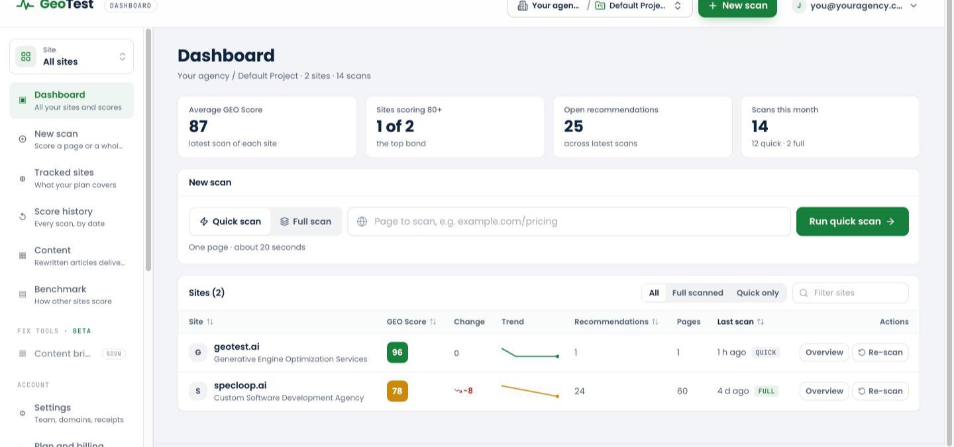Viewport: 954px width, 447px height.
Task: Click the specloop.ai trend sparkline
Action: pos(530,391)
